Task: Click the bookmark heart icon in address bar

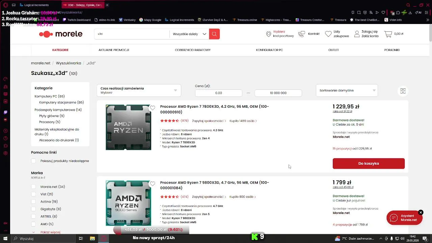Action: click(x=383, y=12)
